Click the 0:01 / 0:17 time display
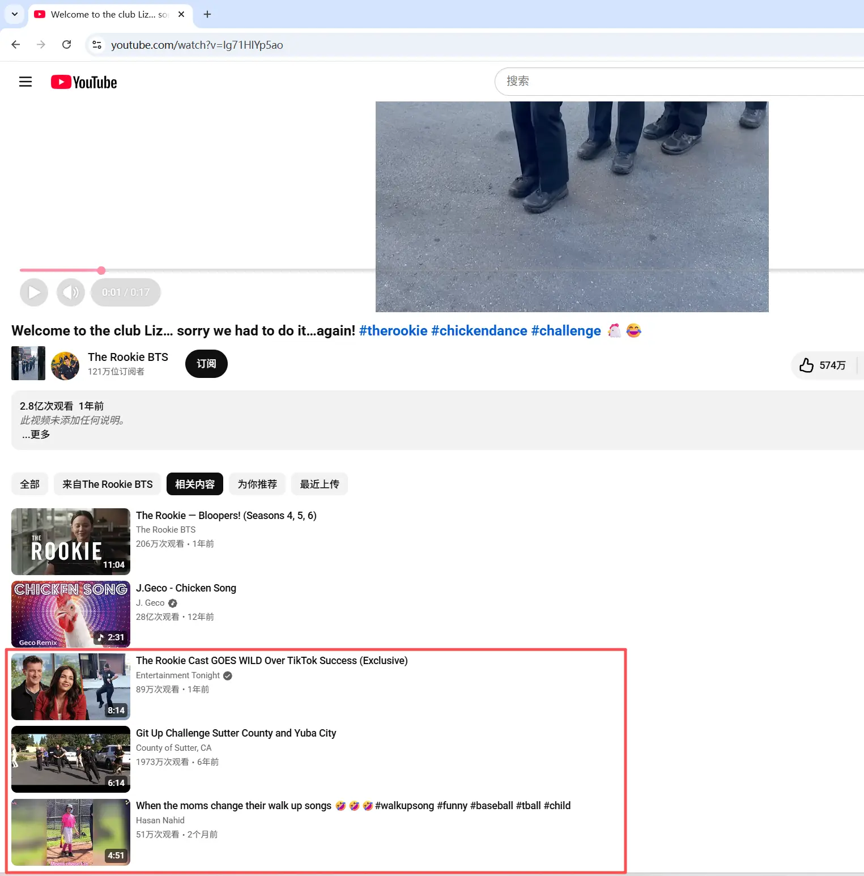The width and height of the screenshot is (864, 876). [x=126, y=292]
